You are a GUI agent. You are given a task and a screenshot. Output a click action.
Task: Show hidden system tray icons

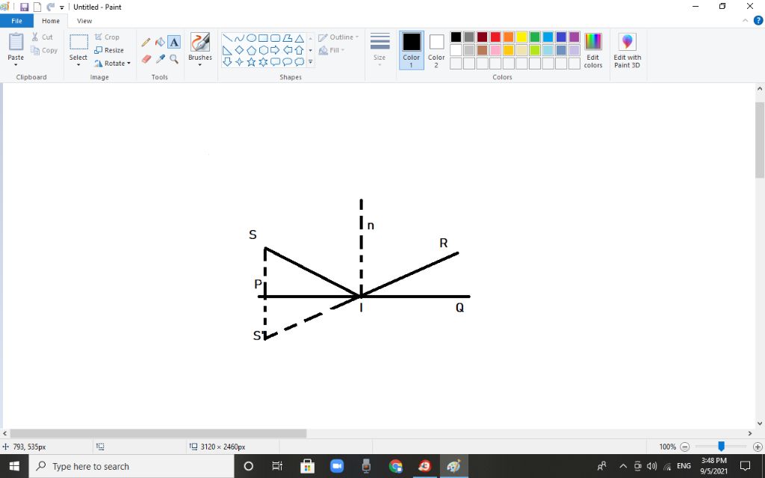pos(622,466)
